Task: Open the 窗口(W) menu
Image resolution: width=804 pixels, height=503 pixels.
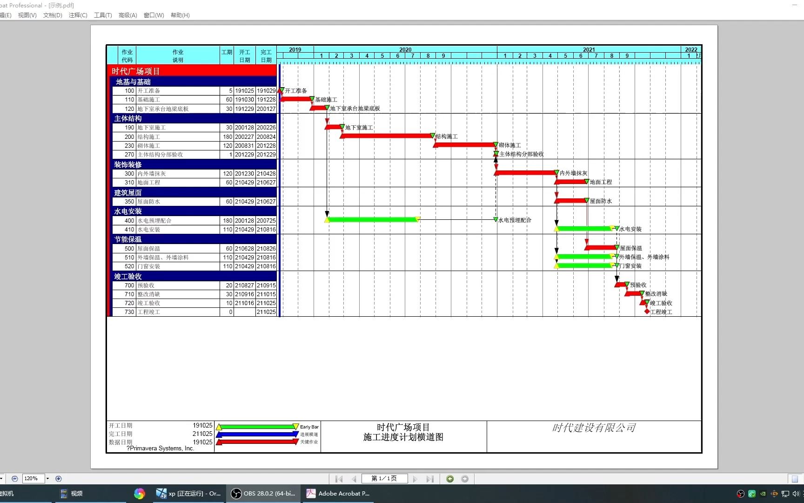Action: (154, 15)
